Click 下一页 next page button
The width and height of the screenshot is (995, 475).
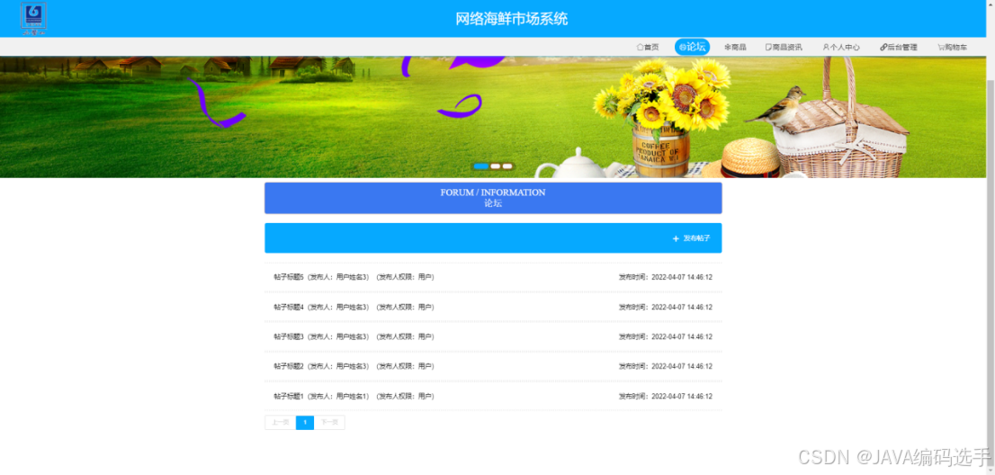point(329,422)
